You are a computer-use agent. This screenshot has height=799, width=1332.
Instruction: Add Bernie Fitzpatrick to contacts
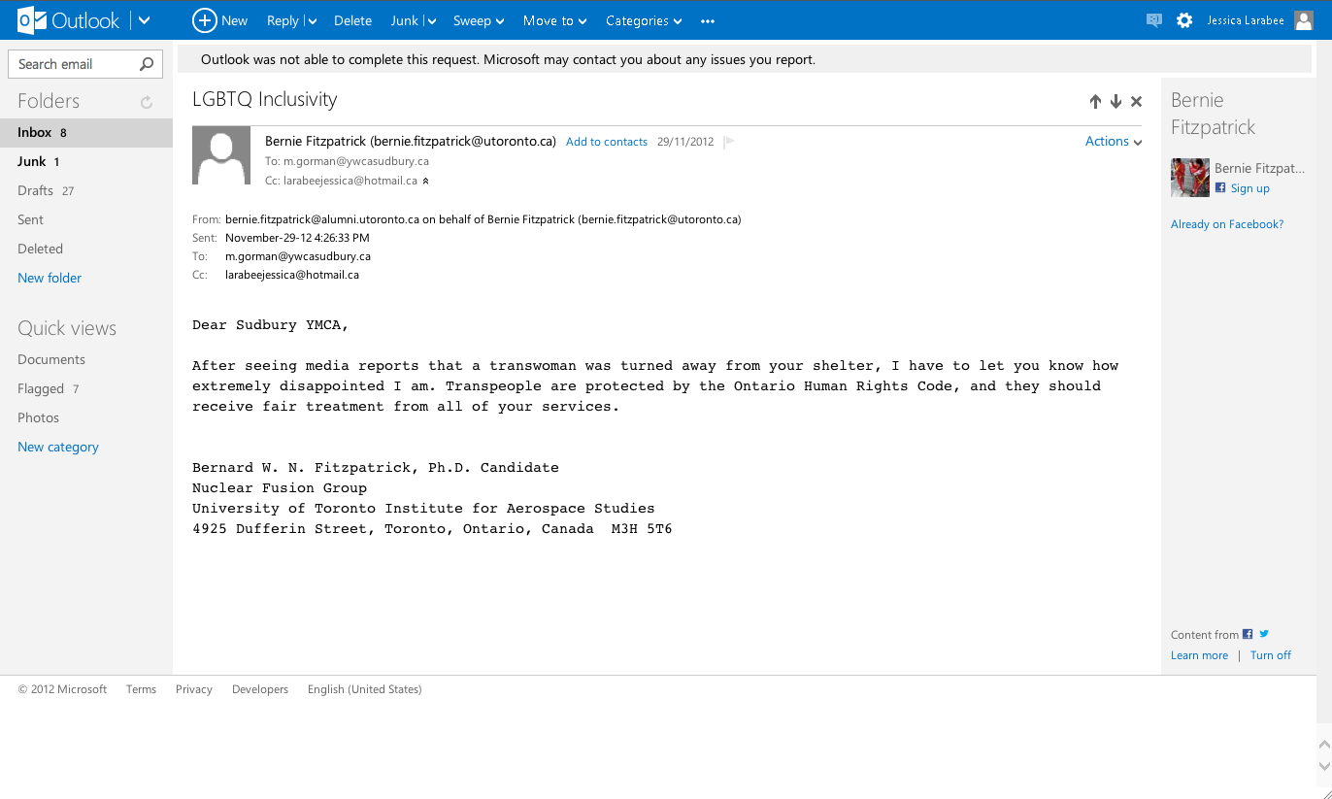607,142
